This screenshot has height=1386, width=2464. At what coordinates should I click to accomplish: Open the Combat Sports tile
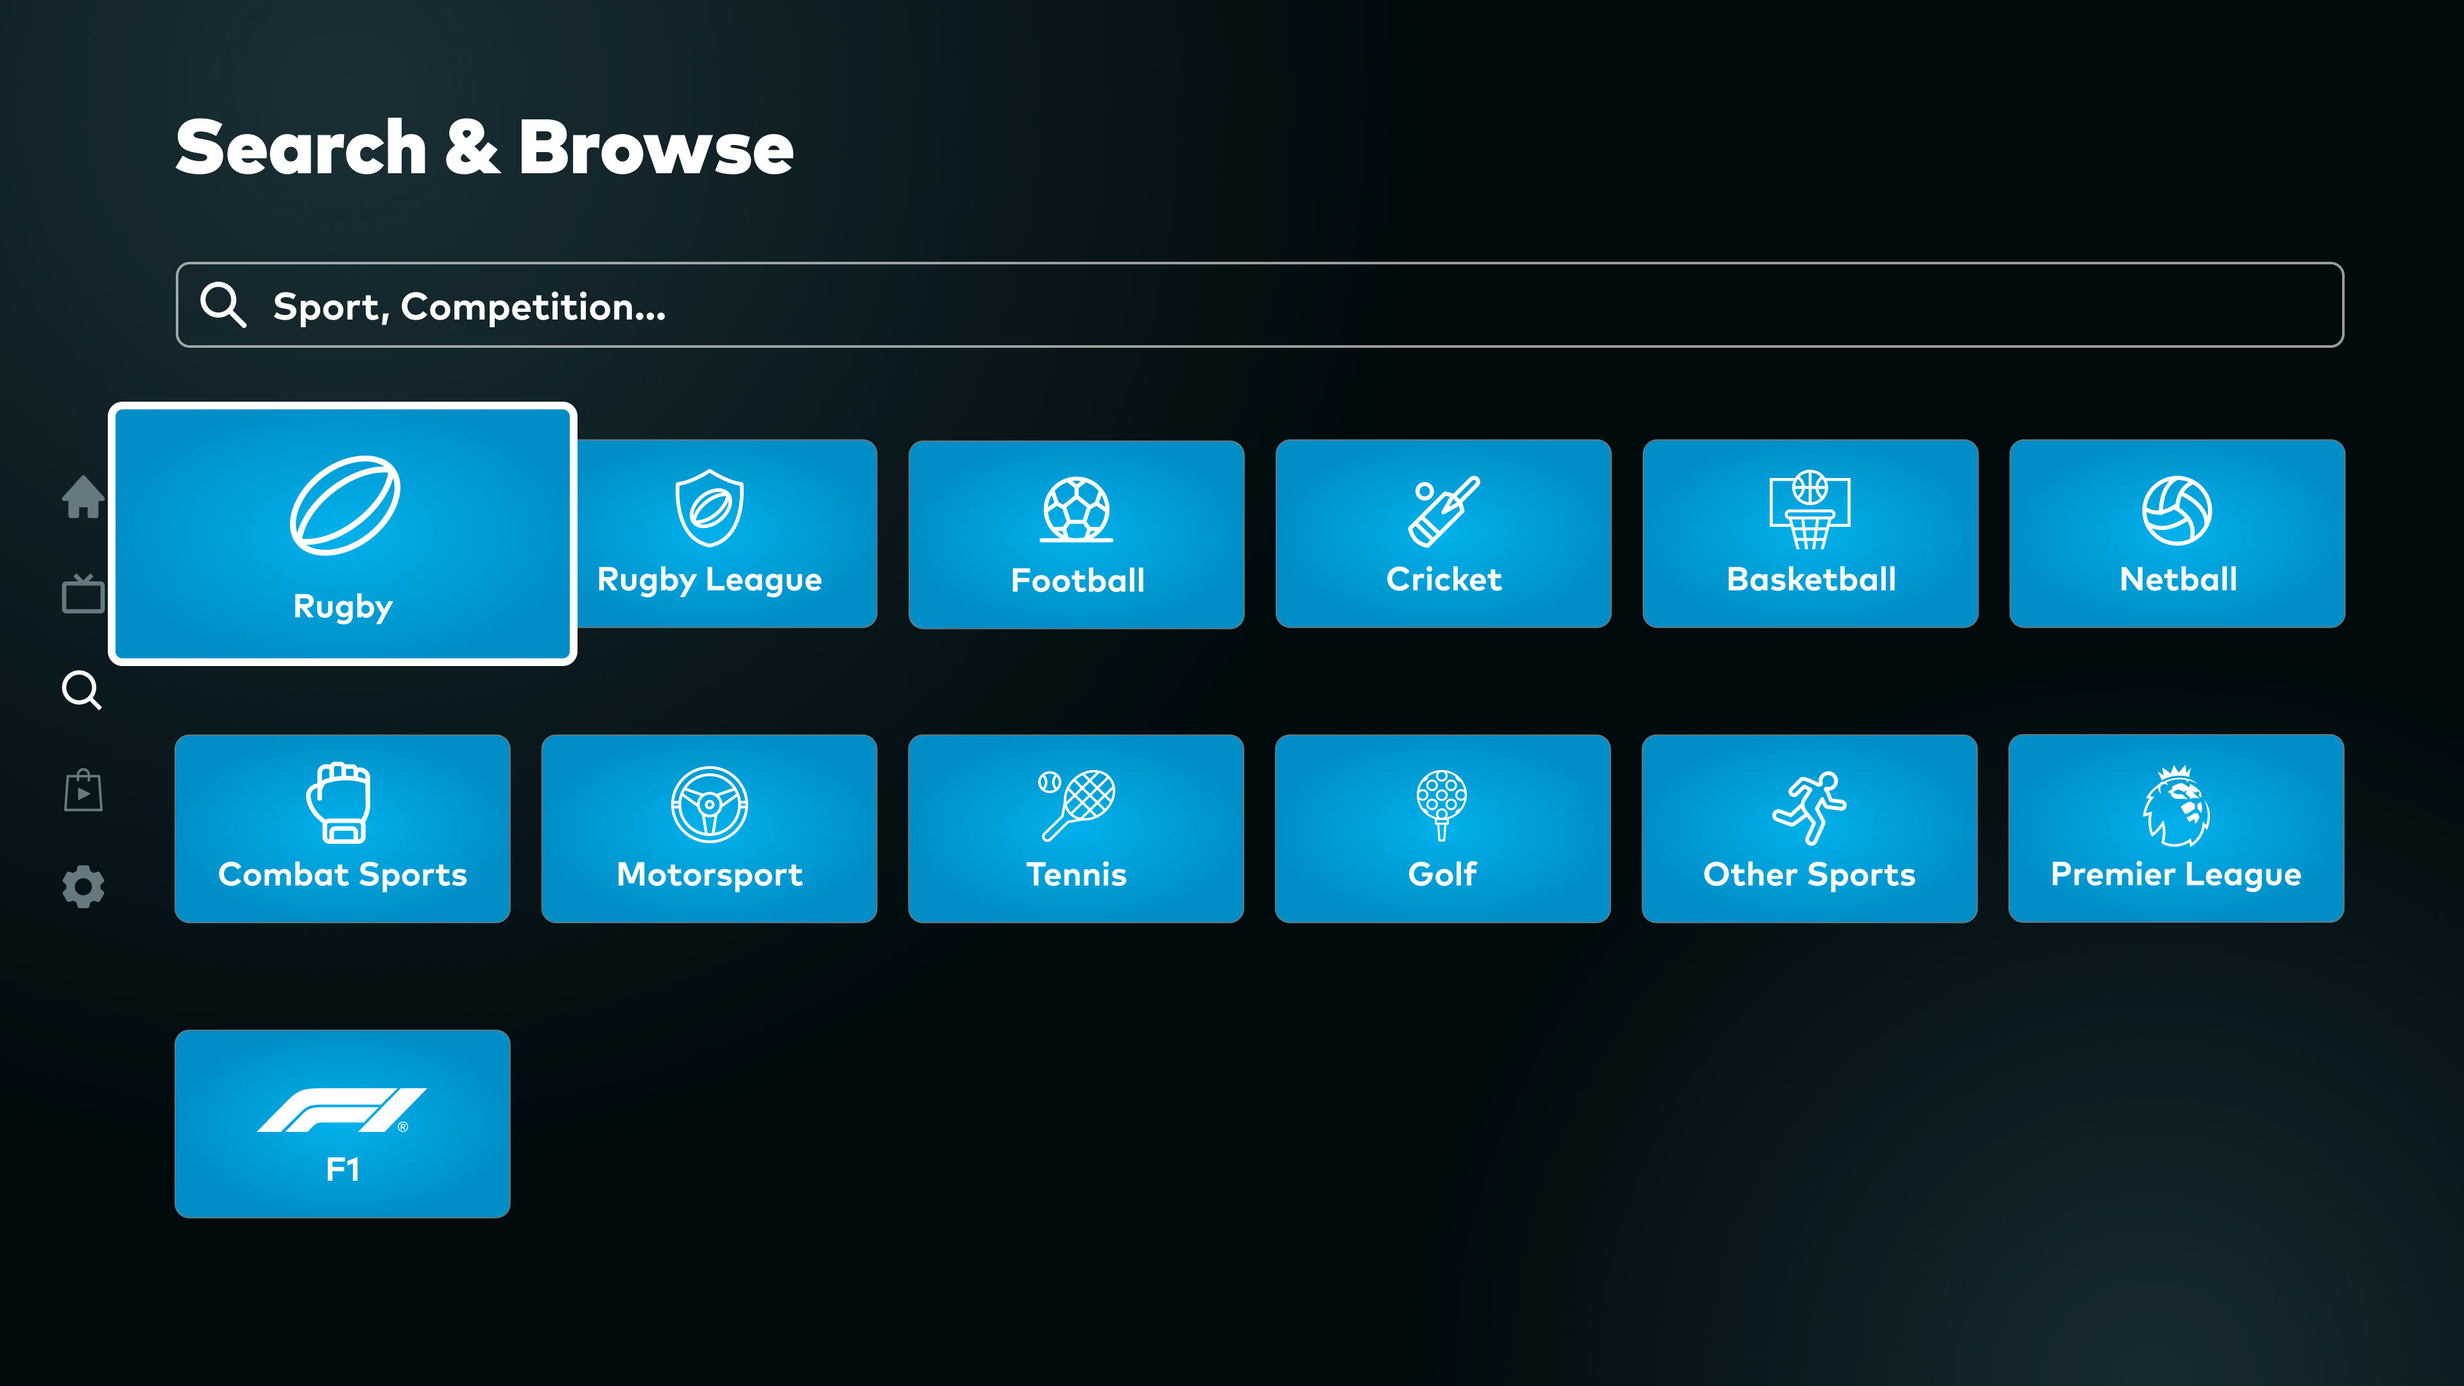point(343,828)
